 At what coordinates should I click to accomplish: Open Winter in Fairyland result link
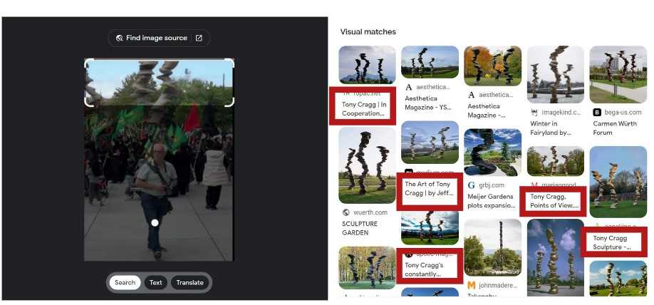(x=551, y=128)
